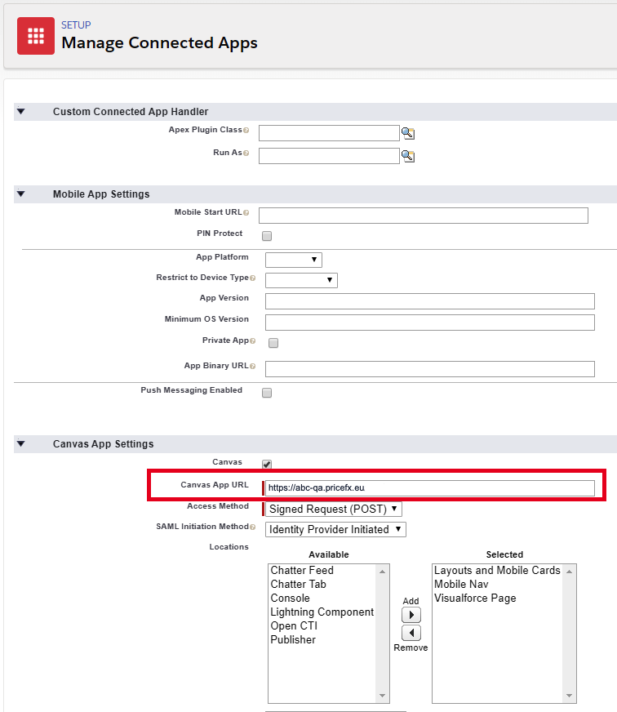The width and height of the screenshot is (617, 712).
Task: Enable Push Messaging checkbox
Action: tap(267, 393)
